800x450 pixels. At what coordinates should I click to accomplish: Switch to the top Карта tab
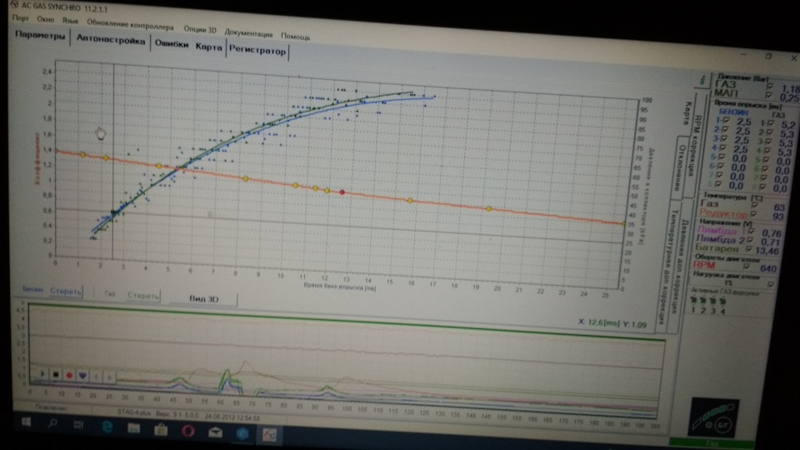208,47
